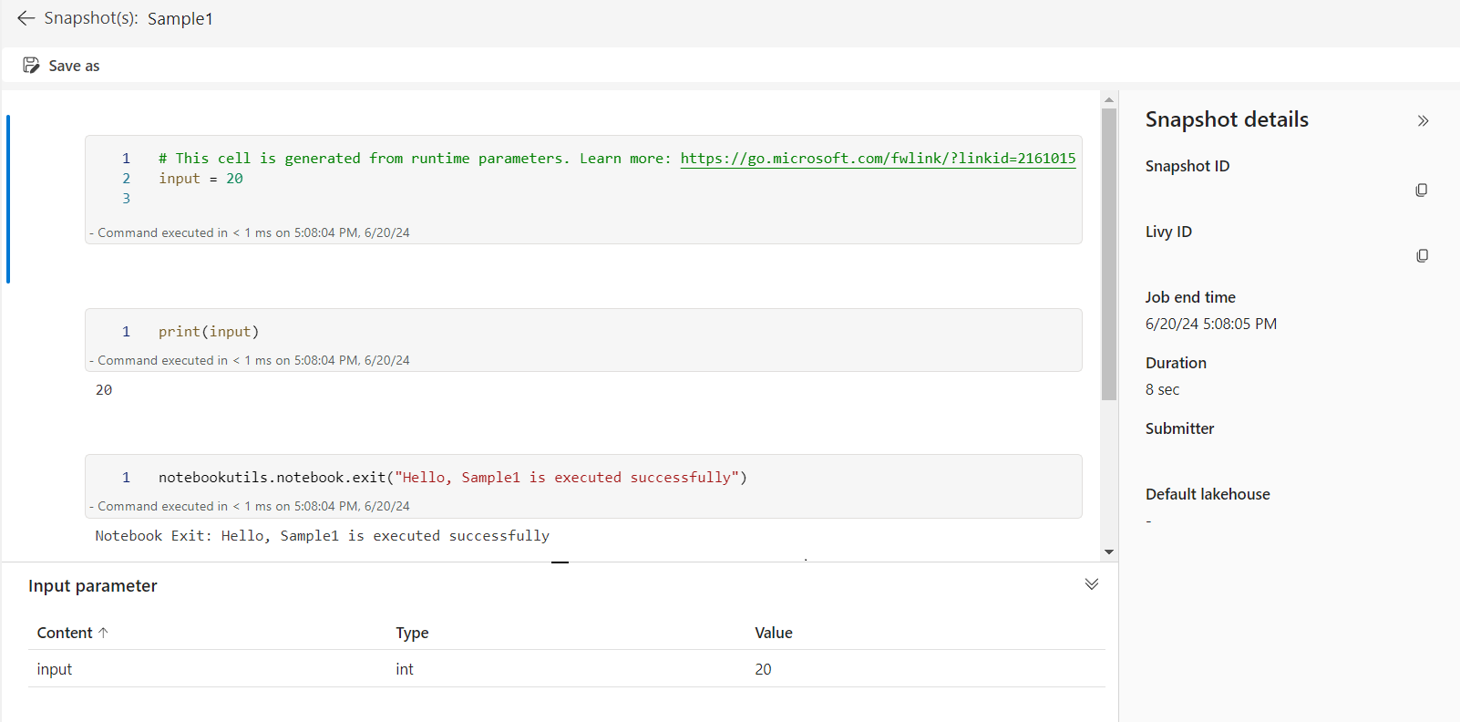
Task: Collapse the Input parameter section
Action: (x=1091, y=584)
